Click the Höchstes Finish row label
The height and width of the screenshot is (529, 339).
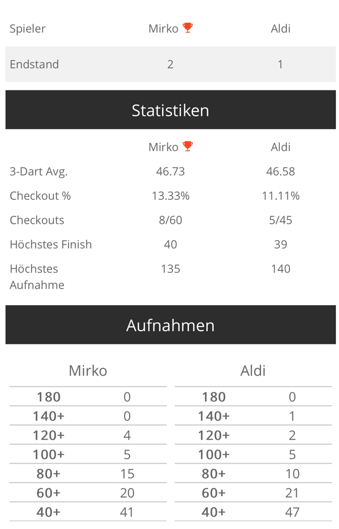(x=51, y=244)
